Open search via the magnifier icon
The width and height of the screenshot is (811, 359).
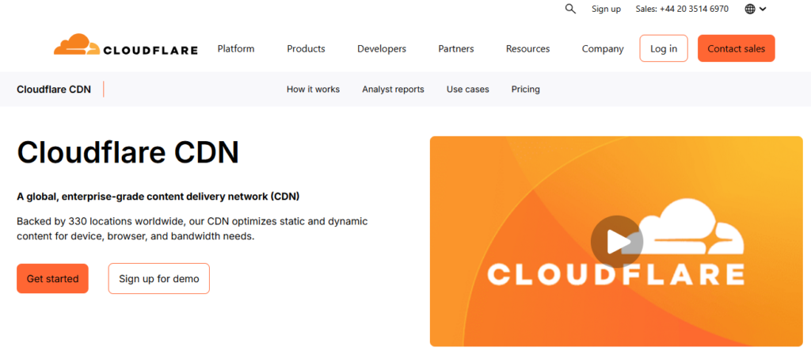(x=570, y=9)
